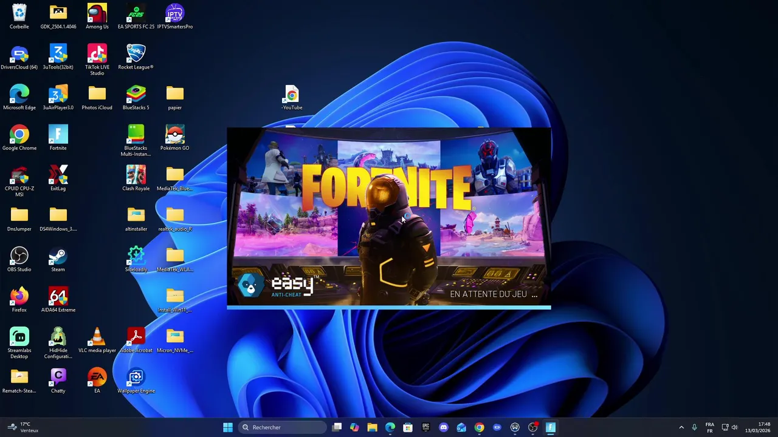The height and width of the screenshot is (437, 778).
Task: Open Epic Games Launcher taskbar icon
Action: tap(425, 427)
